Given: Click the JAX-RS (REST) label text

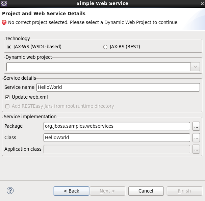Looking at the screenshot, I should pos(125,47).
